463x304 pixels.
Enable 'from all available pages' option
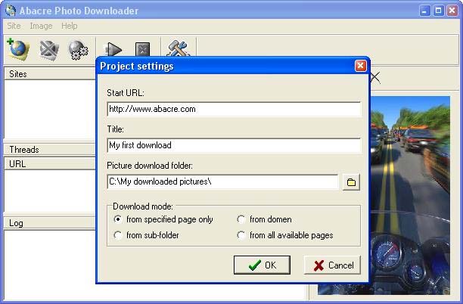[241, 235]
